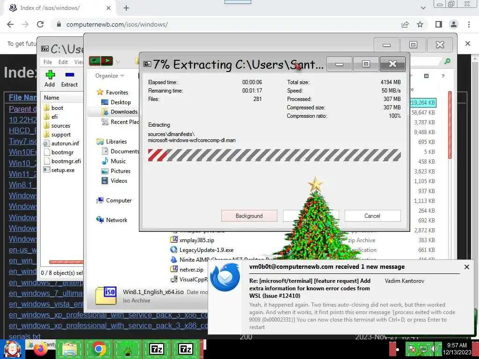Viewport: 479px width, 359px height.
Task: Toggle Chrome side panel icon
Action: click(x=439, y=24)
